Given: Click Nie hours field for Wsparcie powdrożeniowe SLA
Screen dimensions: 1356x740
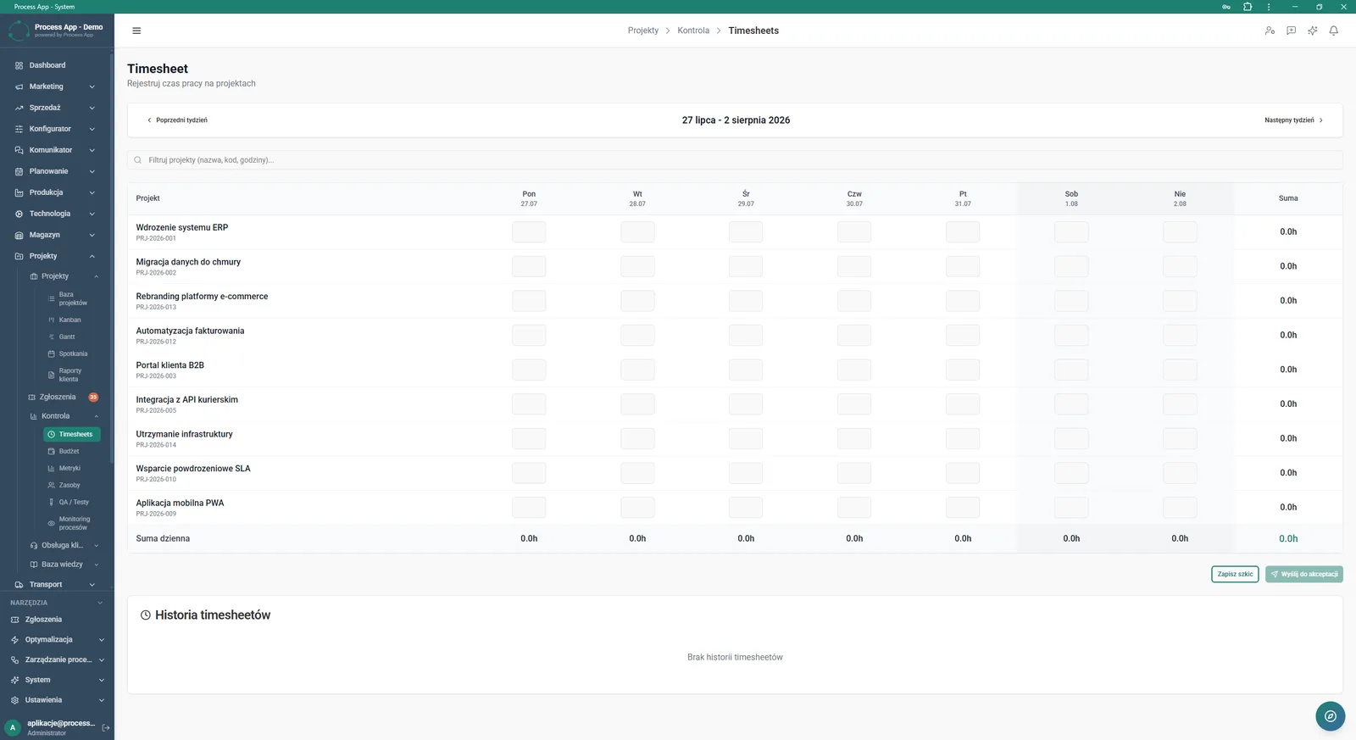Looking at the screenshot, I should 1180,473.
